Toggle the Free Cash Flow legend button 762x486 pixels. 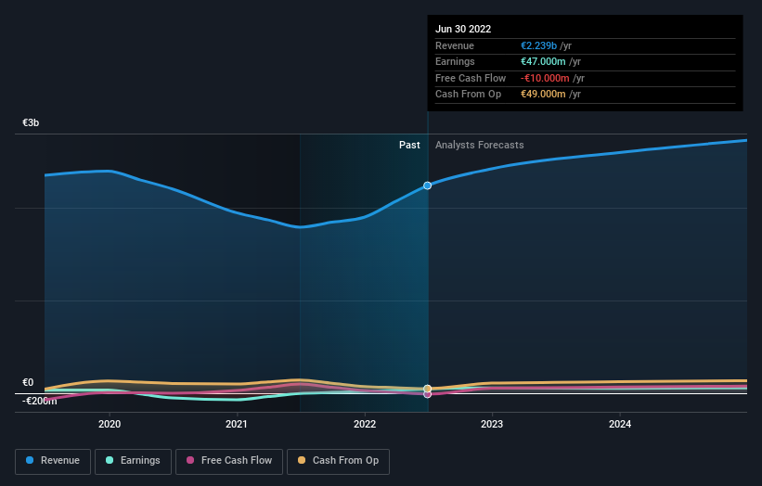229,461
